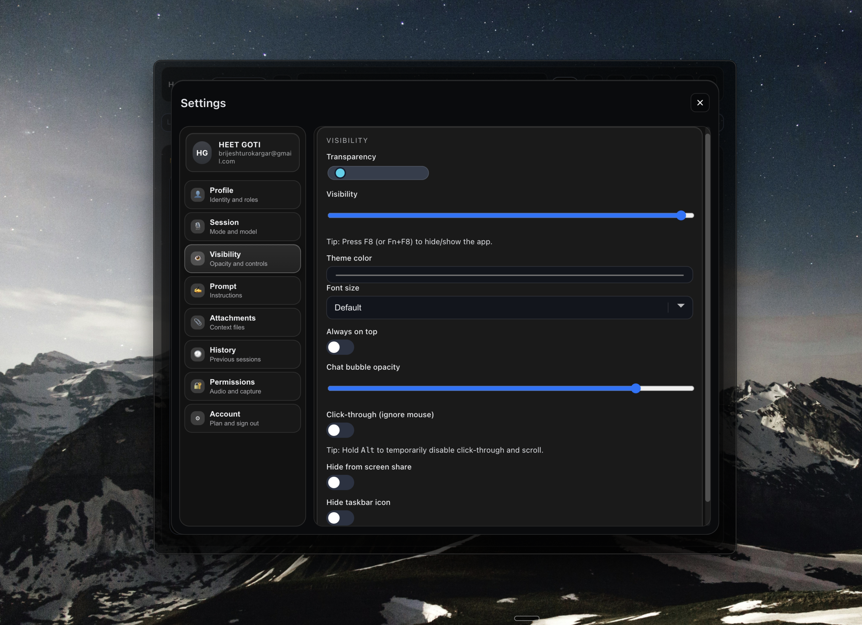The height and width of the screenshot is (625, 862).
Task: Enable Click-through ignore mouse switch
Action: coord(340,430)
